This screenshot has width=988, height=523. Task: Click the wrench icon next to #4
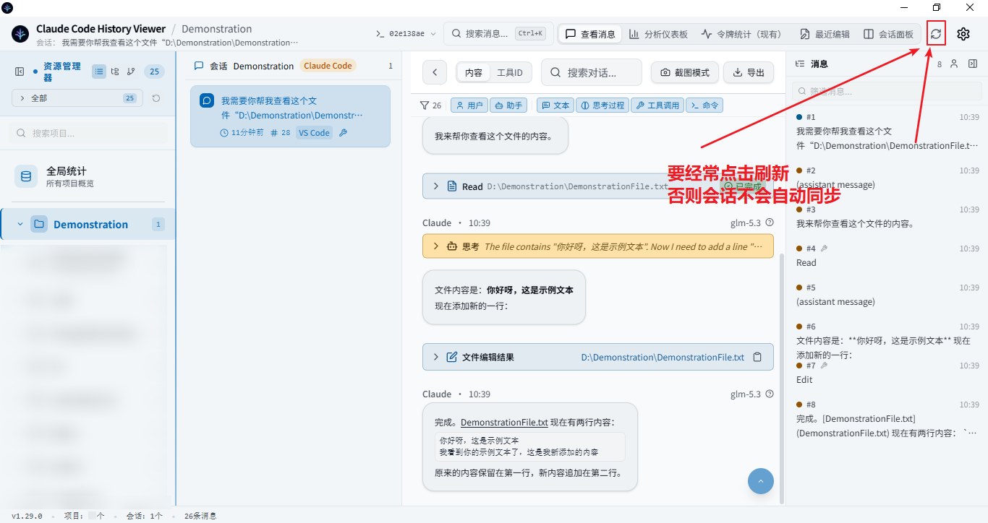824,248
